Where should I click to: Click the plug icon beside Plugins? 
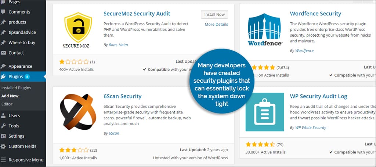3,77
